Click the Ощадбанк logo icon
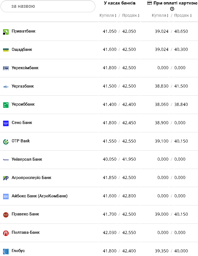 tap(6, 50)
